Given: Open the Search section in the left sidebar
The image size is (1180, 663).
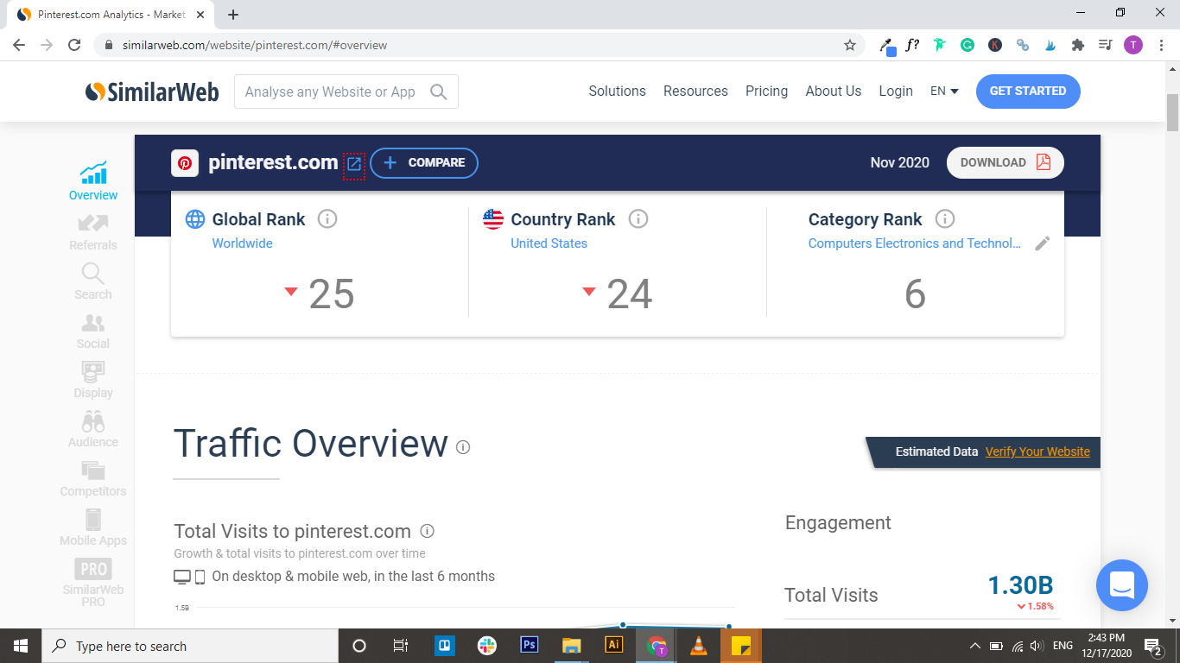Looking at the screenshot, I should 93,281.
